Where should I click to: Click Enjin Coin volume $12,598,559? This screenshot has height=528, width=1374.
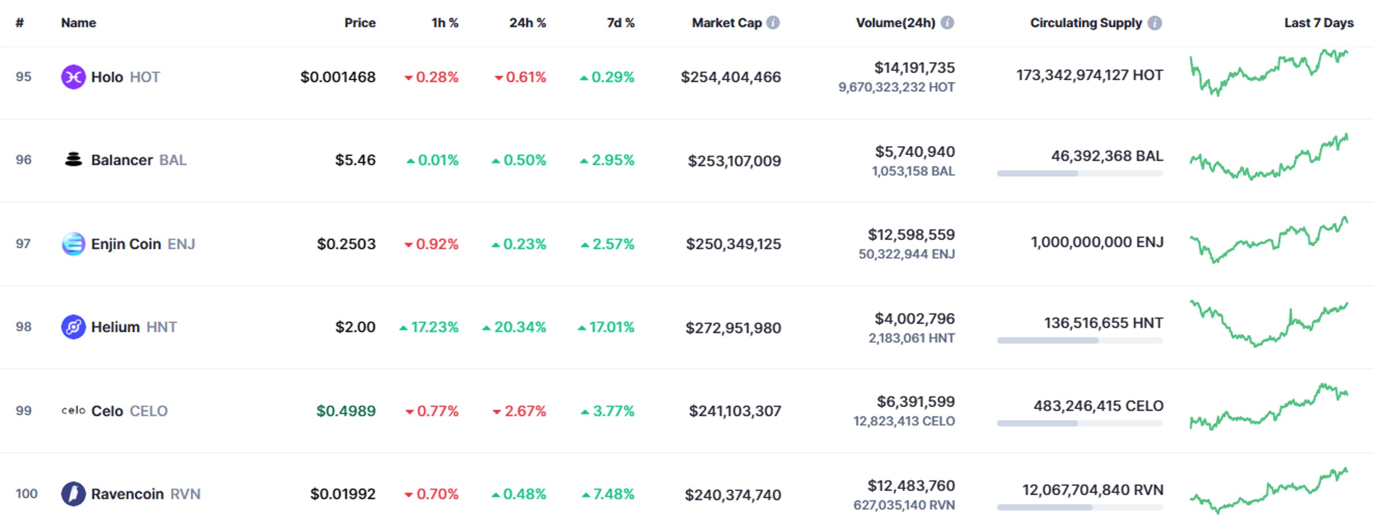911,234
